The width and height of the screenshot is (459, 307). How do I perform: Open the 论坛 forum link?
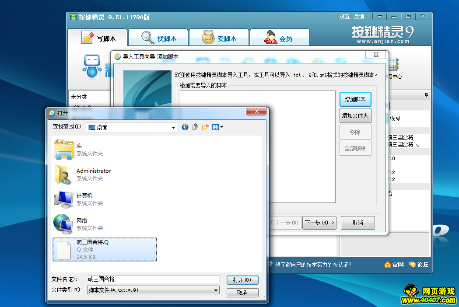[x=419, y=265]
